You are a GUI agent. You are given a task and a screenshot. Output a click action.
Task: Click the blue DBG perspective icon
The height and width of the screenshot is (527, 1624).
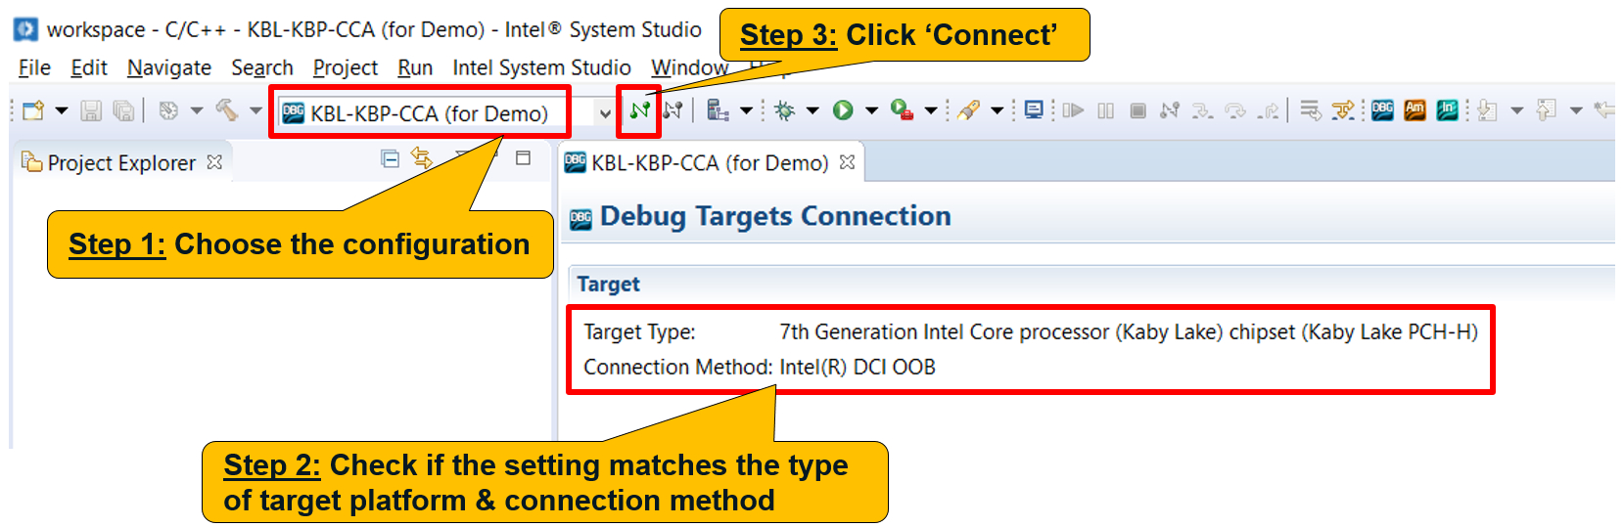pos(1382,110)
